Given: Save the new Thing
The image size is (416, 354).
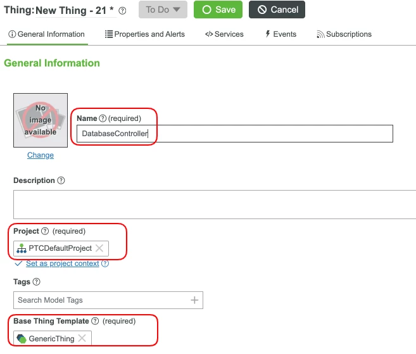Looking at the screenshot, I should (x=218, y=9).
